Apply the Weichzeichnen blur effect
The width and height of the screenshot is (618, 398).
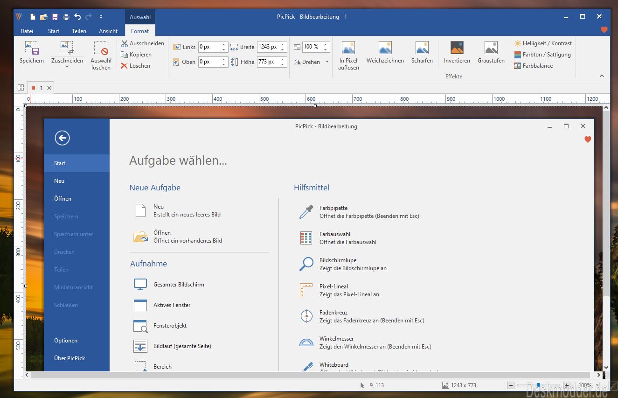(x=385, y=52)
